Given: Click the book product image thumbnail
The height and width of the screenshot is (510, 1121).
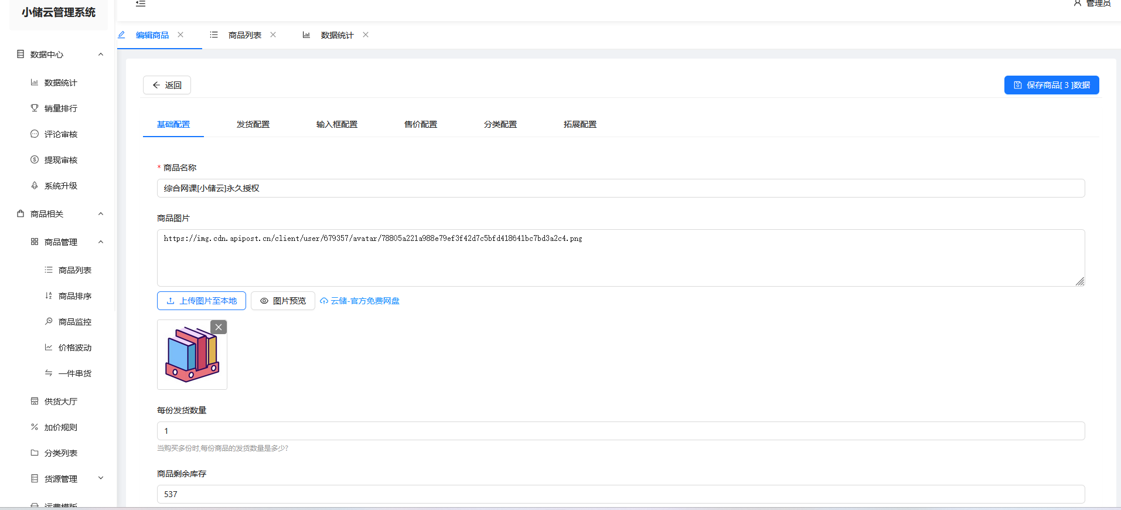Looking at the screenshot, I should pyautogui.click(x=192, y=355).
